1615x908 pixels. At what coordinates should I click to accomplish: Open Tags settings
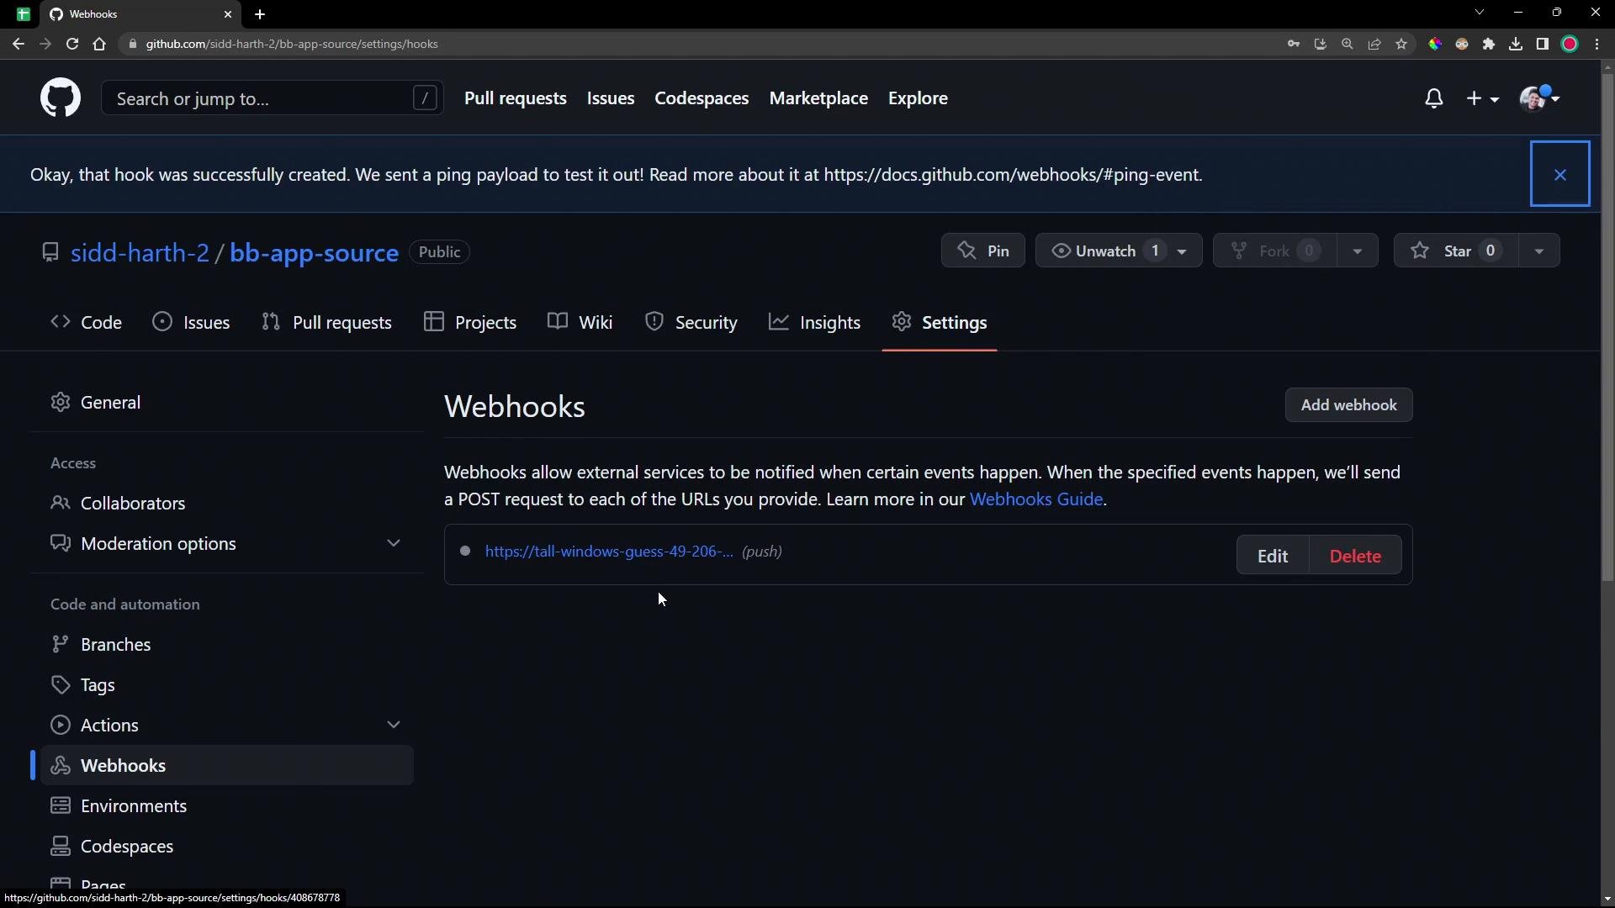[x=227, y=684]
